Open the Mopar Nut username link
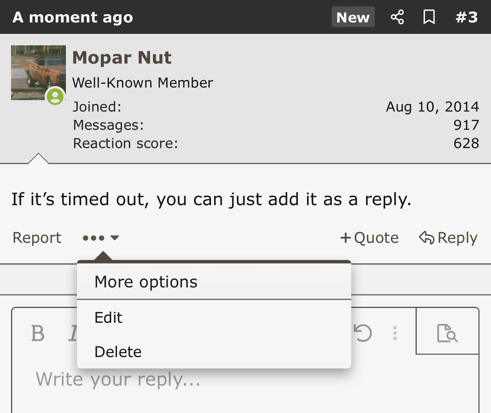 click(122, 57)
